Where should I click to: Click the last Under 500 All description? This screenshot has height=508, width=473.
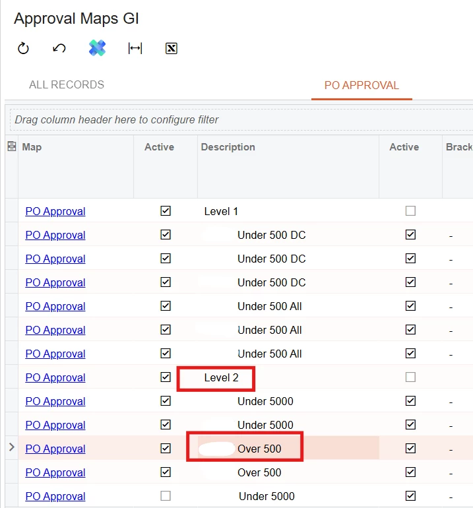pyautogui.click(x=270, y=354)
